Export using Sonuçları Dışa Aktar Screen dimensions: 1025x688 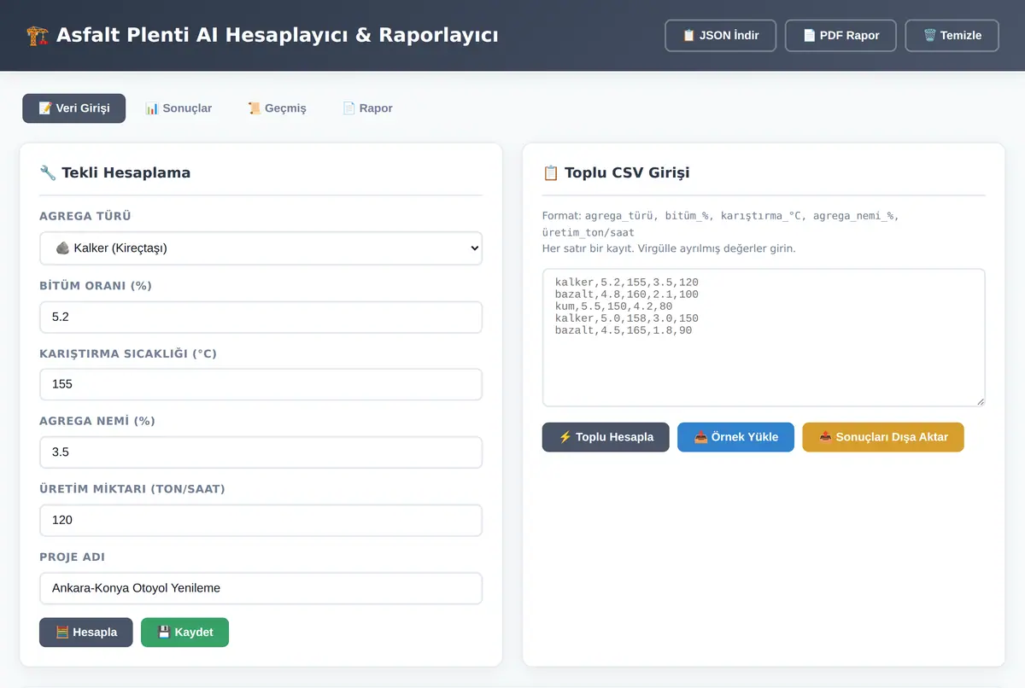(x=883, y=437)
